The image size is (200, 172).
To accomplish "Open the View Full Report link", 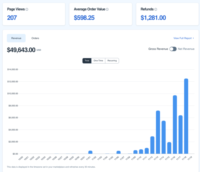I will point(182,38).
